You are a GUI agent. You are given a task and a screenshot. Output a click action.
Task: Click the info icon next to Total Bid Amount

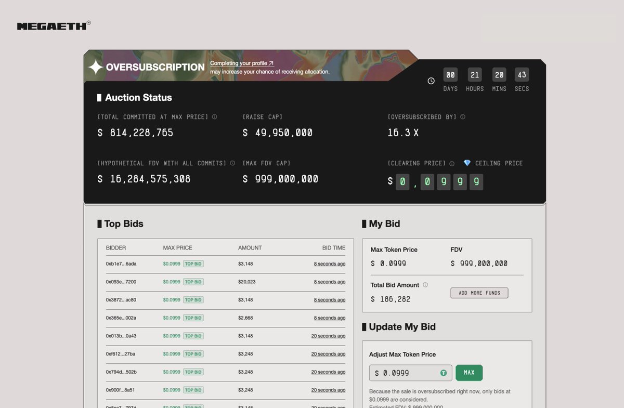[425, 284]
